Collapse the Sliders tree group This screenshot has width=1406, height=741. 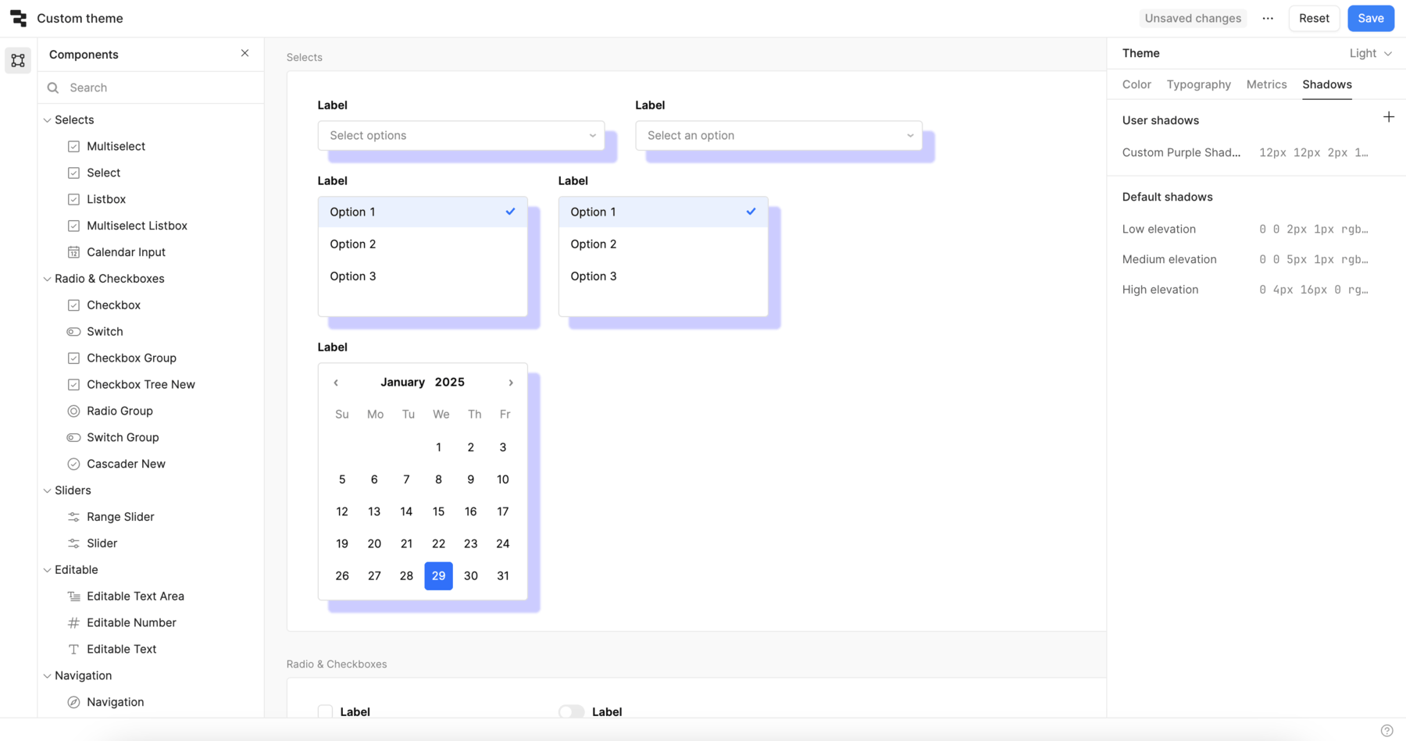[47, 490]
